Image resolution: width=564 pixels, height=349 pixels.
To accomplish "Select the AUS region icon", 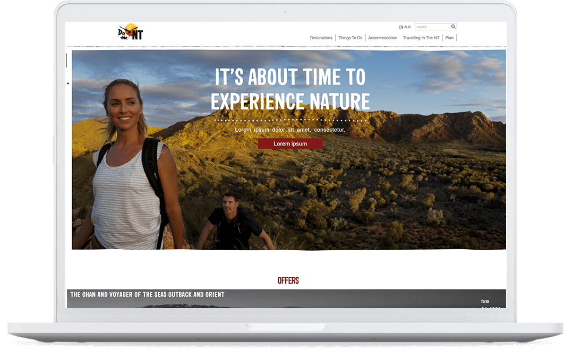I will (401, 27).
